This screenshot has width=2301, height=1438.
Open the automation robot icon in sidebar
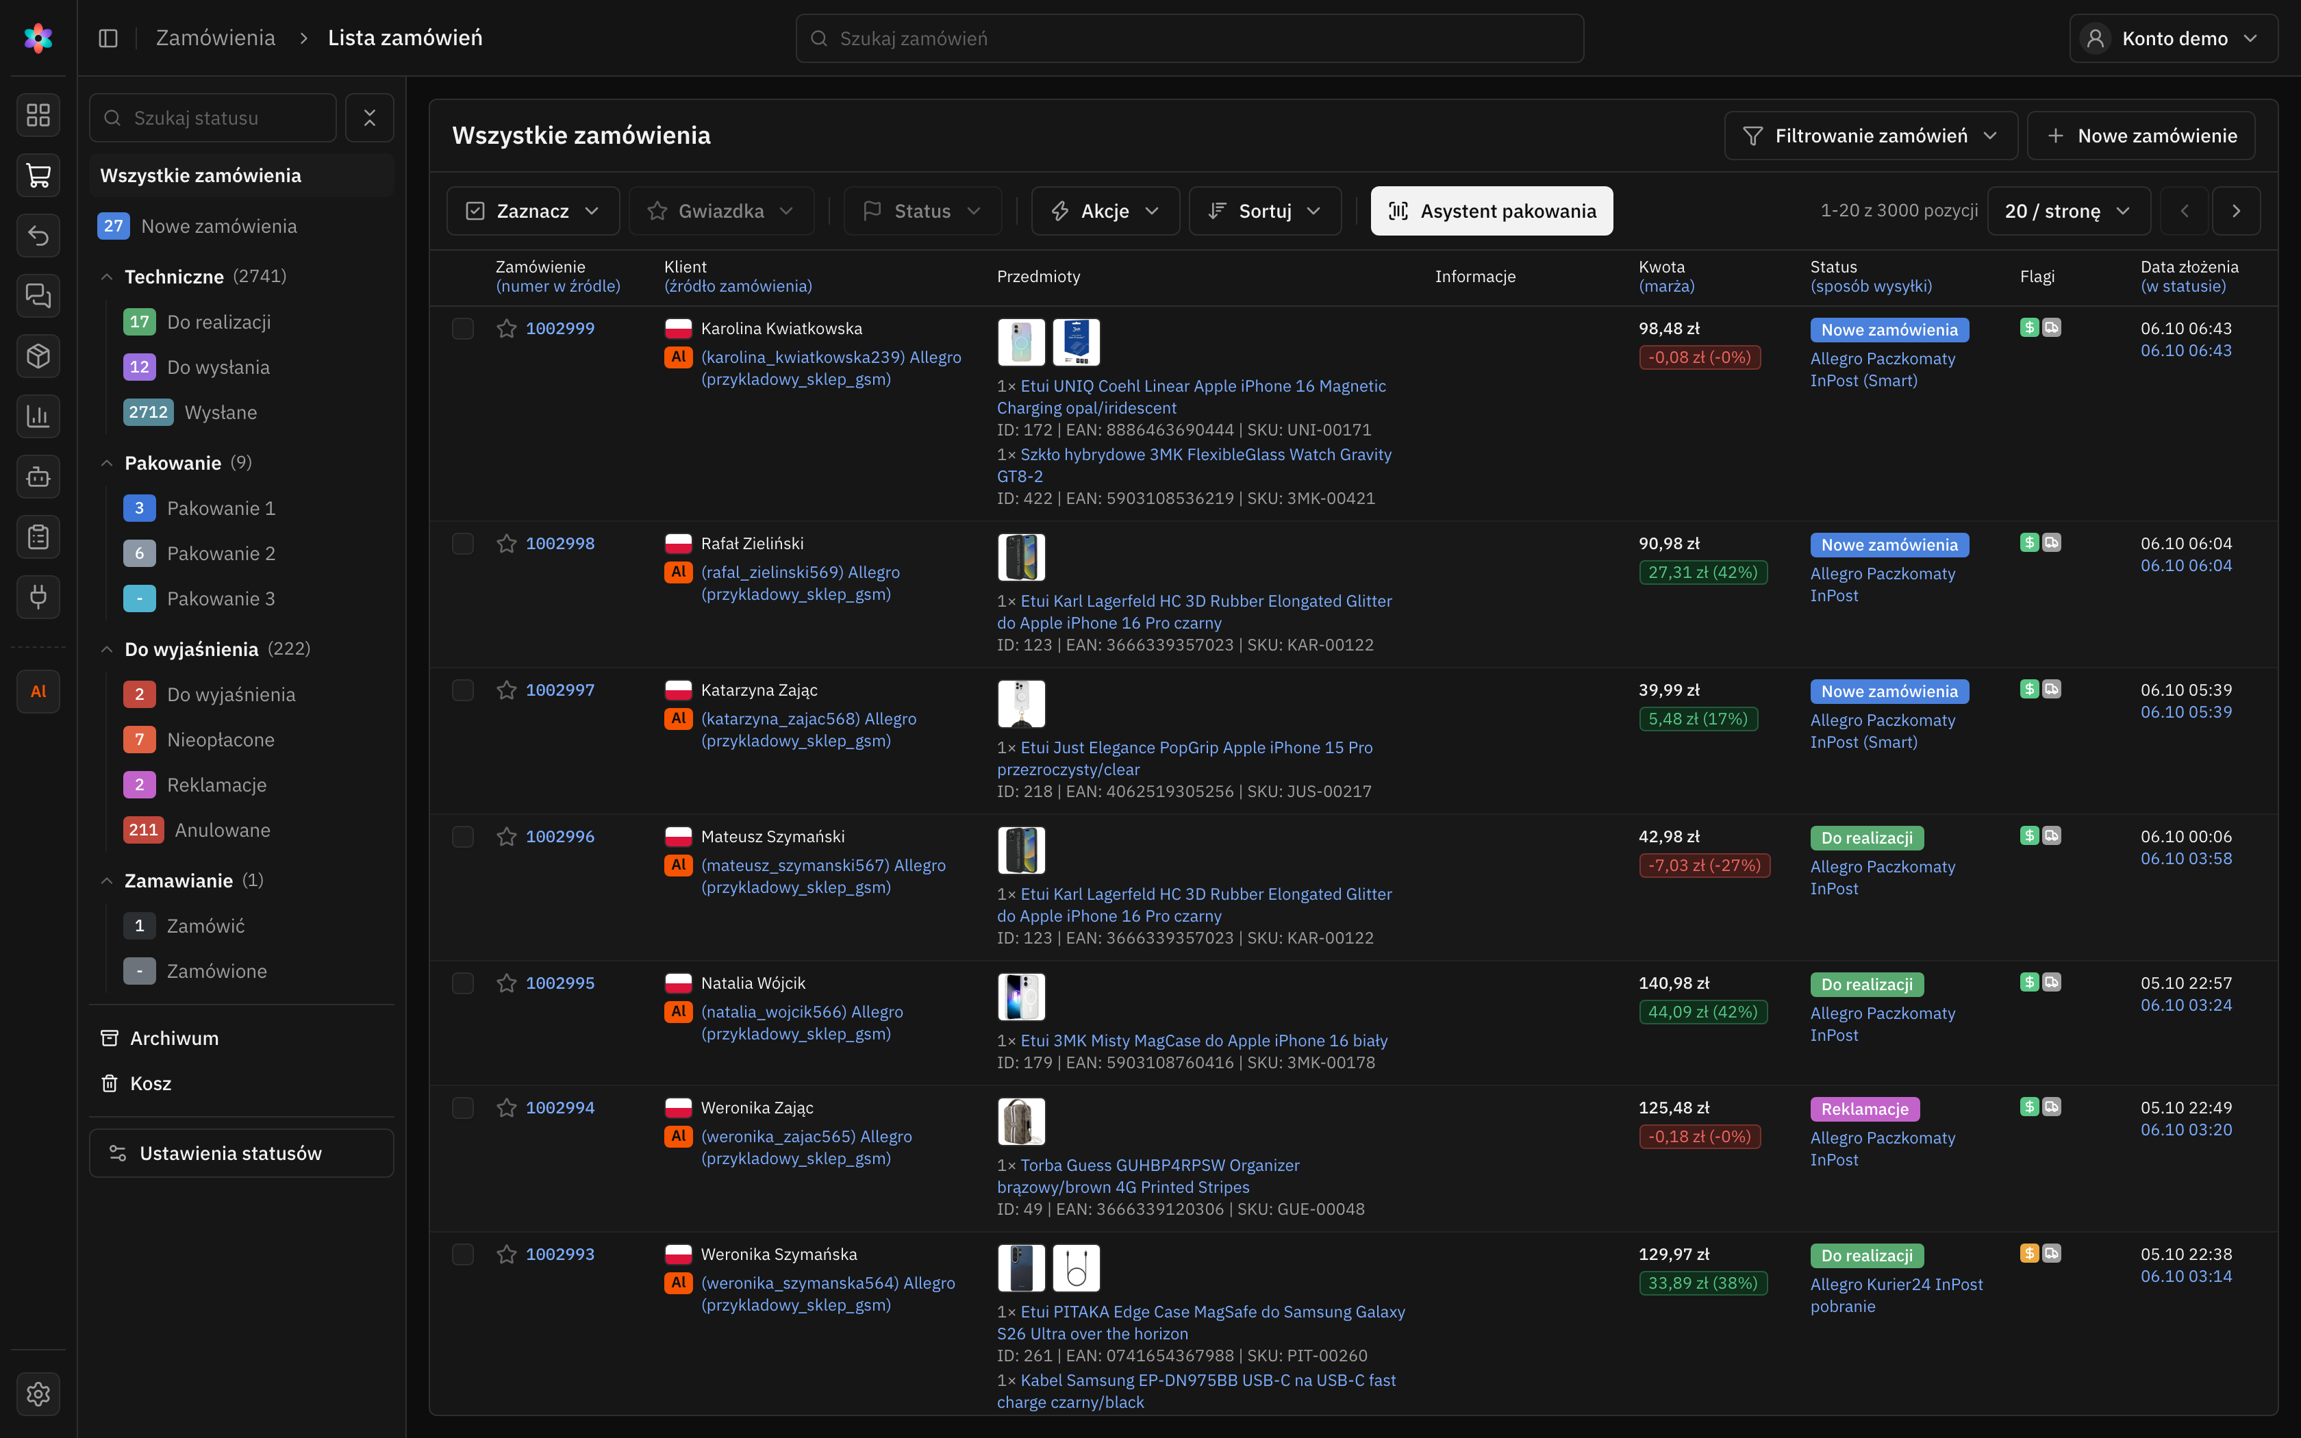point(38,477)
